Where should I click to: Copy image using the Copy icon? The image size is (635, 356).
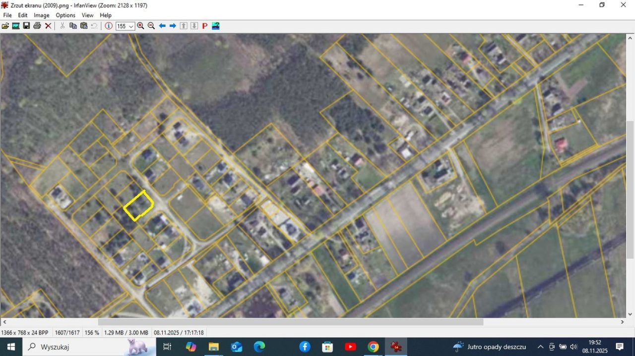pyautogui.click(x=73, y=26)
